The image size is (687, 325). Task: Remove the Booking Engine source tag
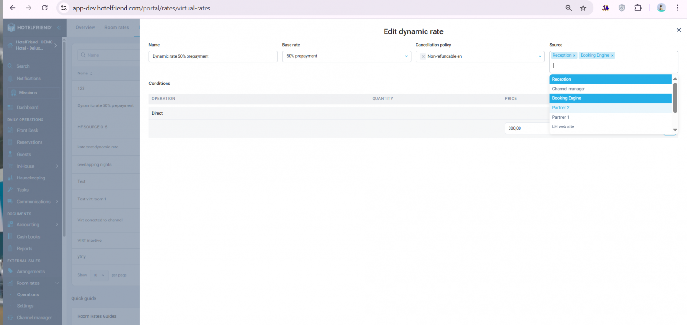pyautogui.click(x=612, y=56)
